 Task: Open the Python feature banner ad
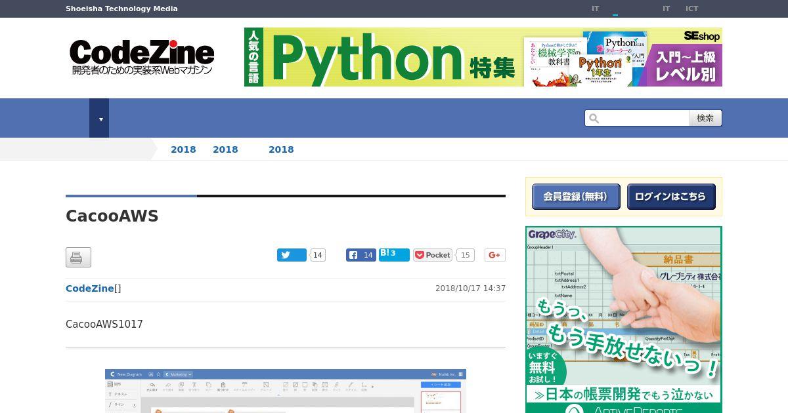coord(483,57)
